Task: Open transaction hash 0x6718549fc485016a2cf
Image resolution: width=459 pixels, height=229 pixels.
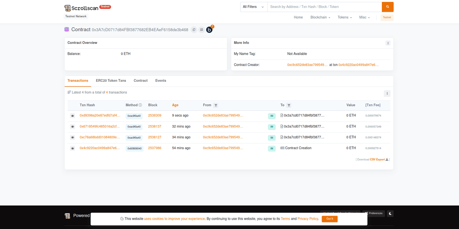Action: click(100, 126)
